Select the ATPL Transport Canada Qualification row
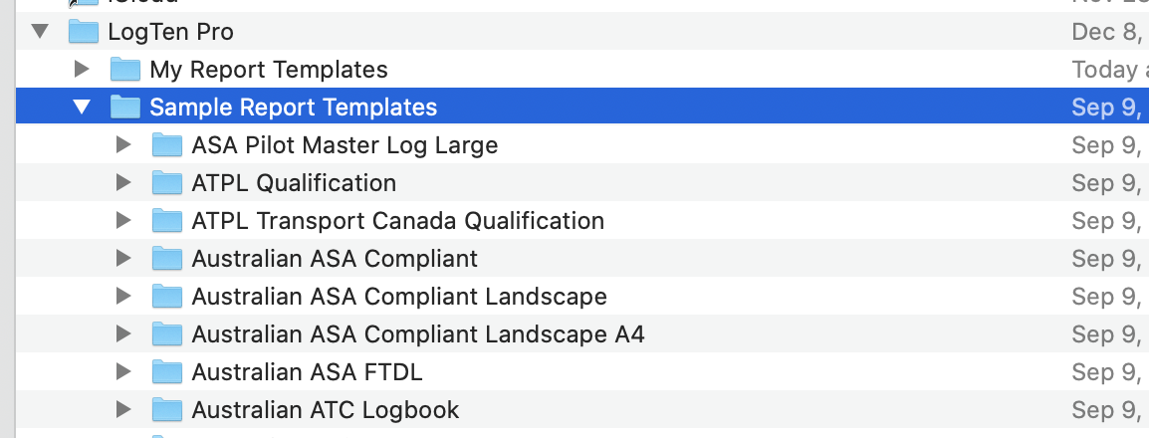 (x=397, y=221)
